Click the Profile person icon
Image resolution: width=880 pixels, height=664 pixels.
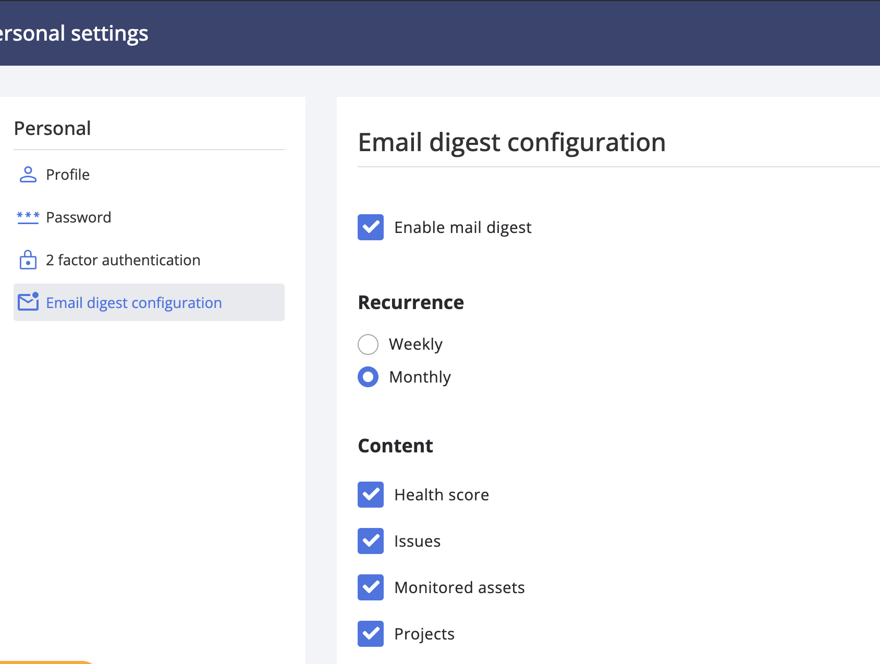click(x=28, y=175)
